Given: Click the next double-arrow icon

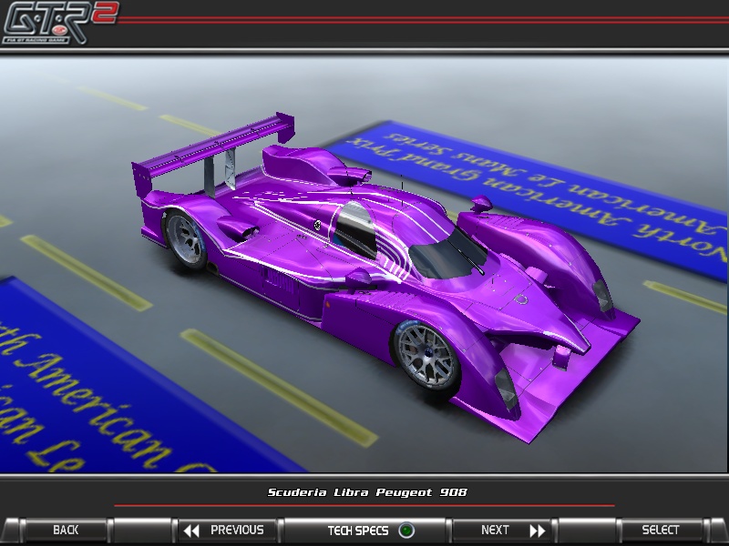Looking at the screenshot, I should click(x=538, y=531).
